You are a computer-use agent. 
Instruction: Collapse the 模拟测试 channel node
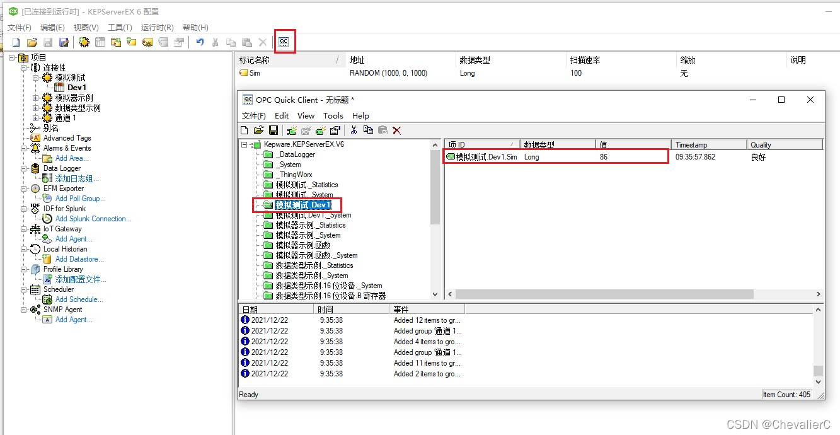point(36,78)
